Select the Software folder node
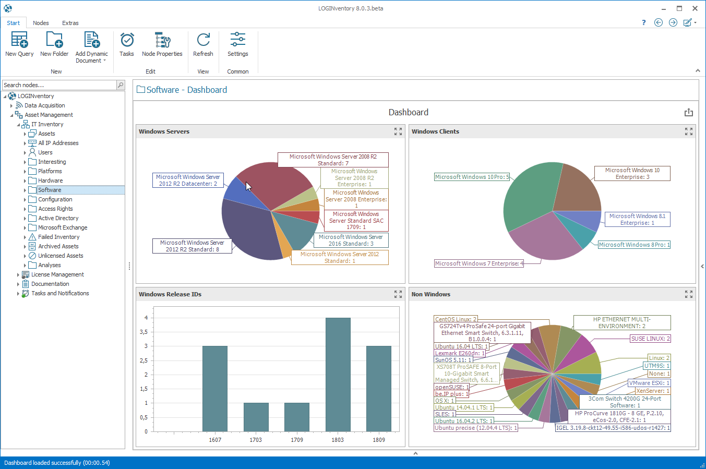 pyautogui.click(x=50, y=190)
